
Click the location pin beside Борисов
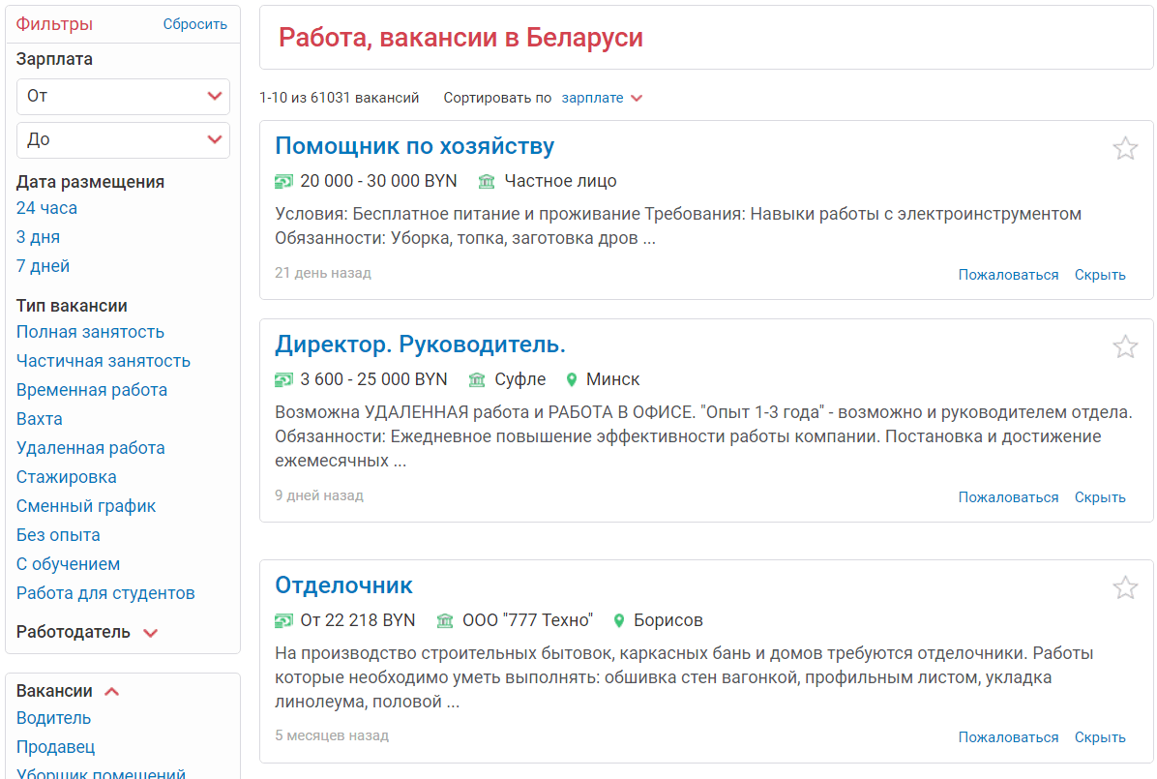click(x=619, y=620)
